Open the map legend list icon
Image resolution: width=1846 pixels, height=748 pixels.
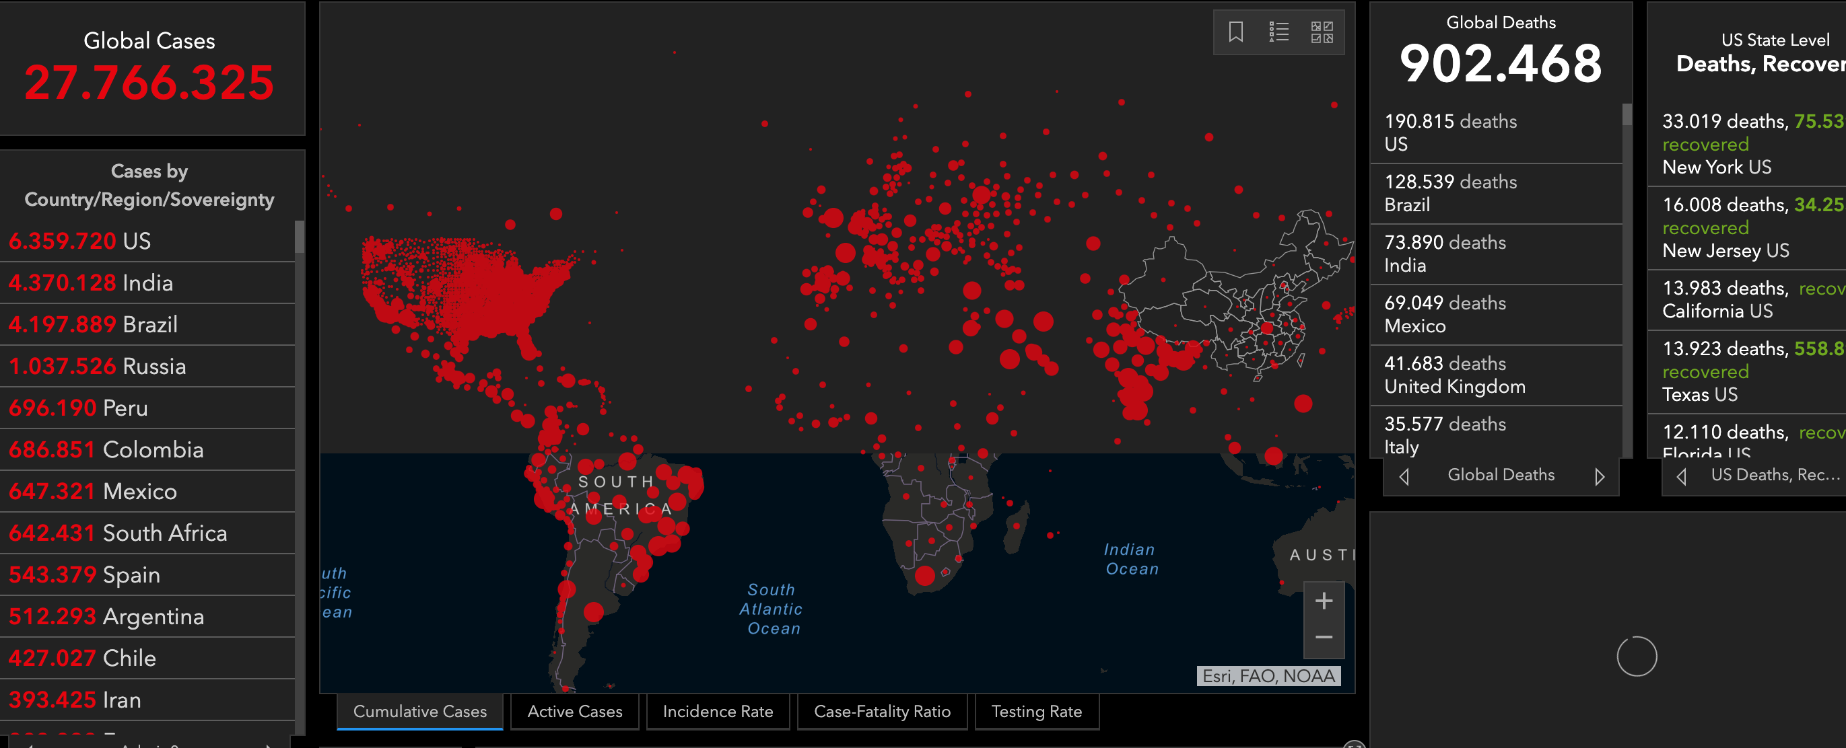coord(1278,32)
